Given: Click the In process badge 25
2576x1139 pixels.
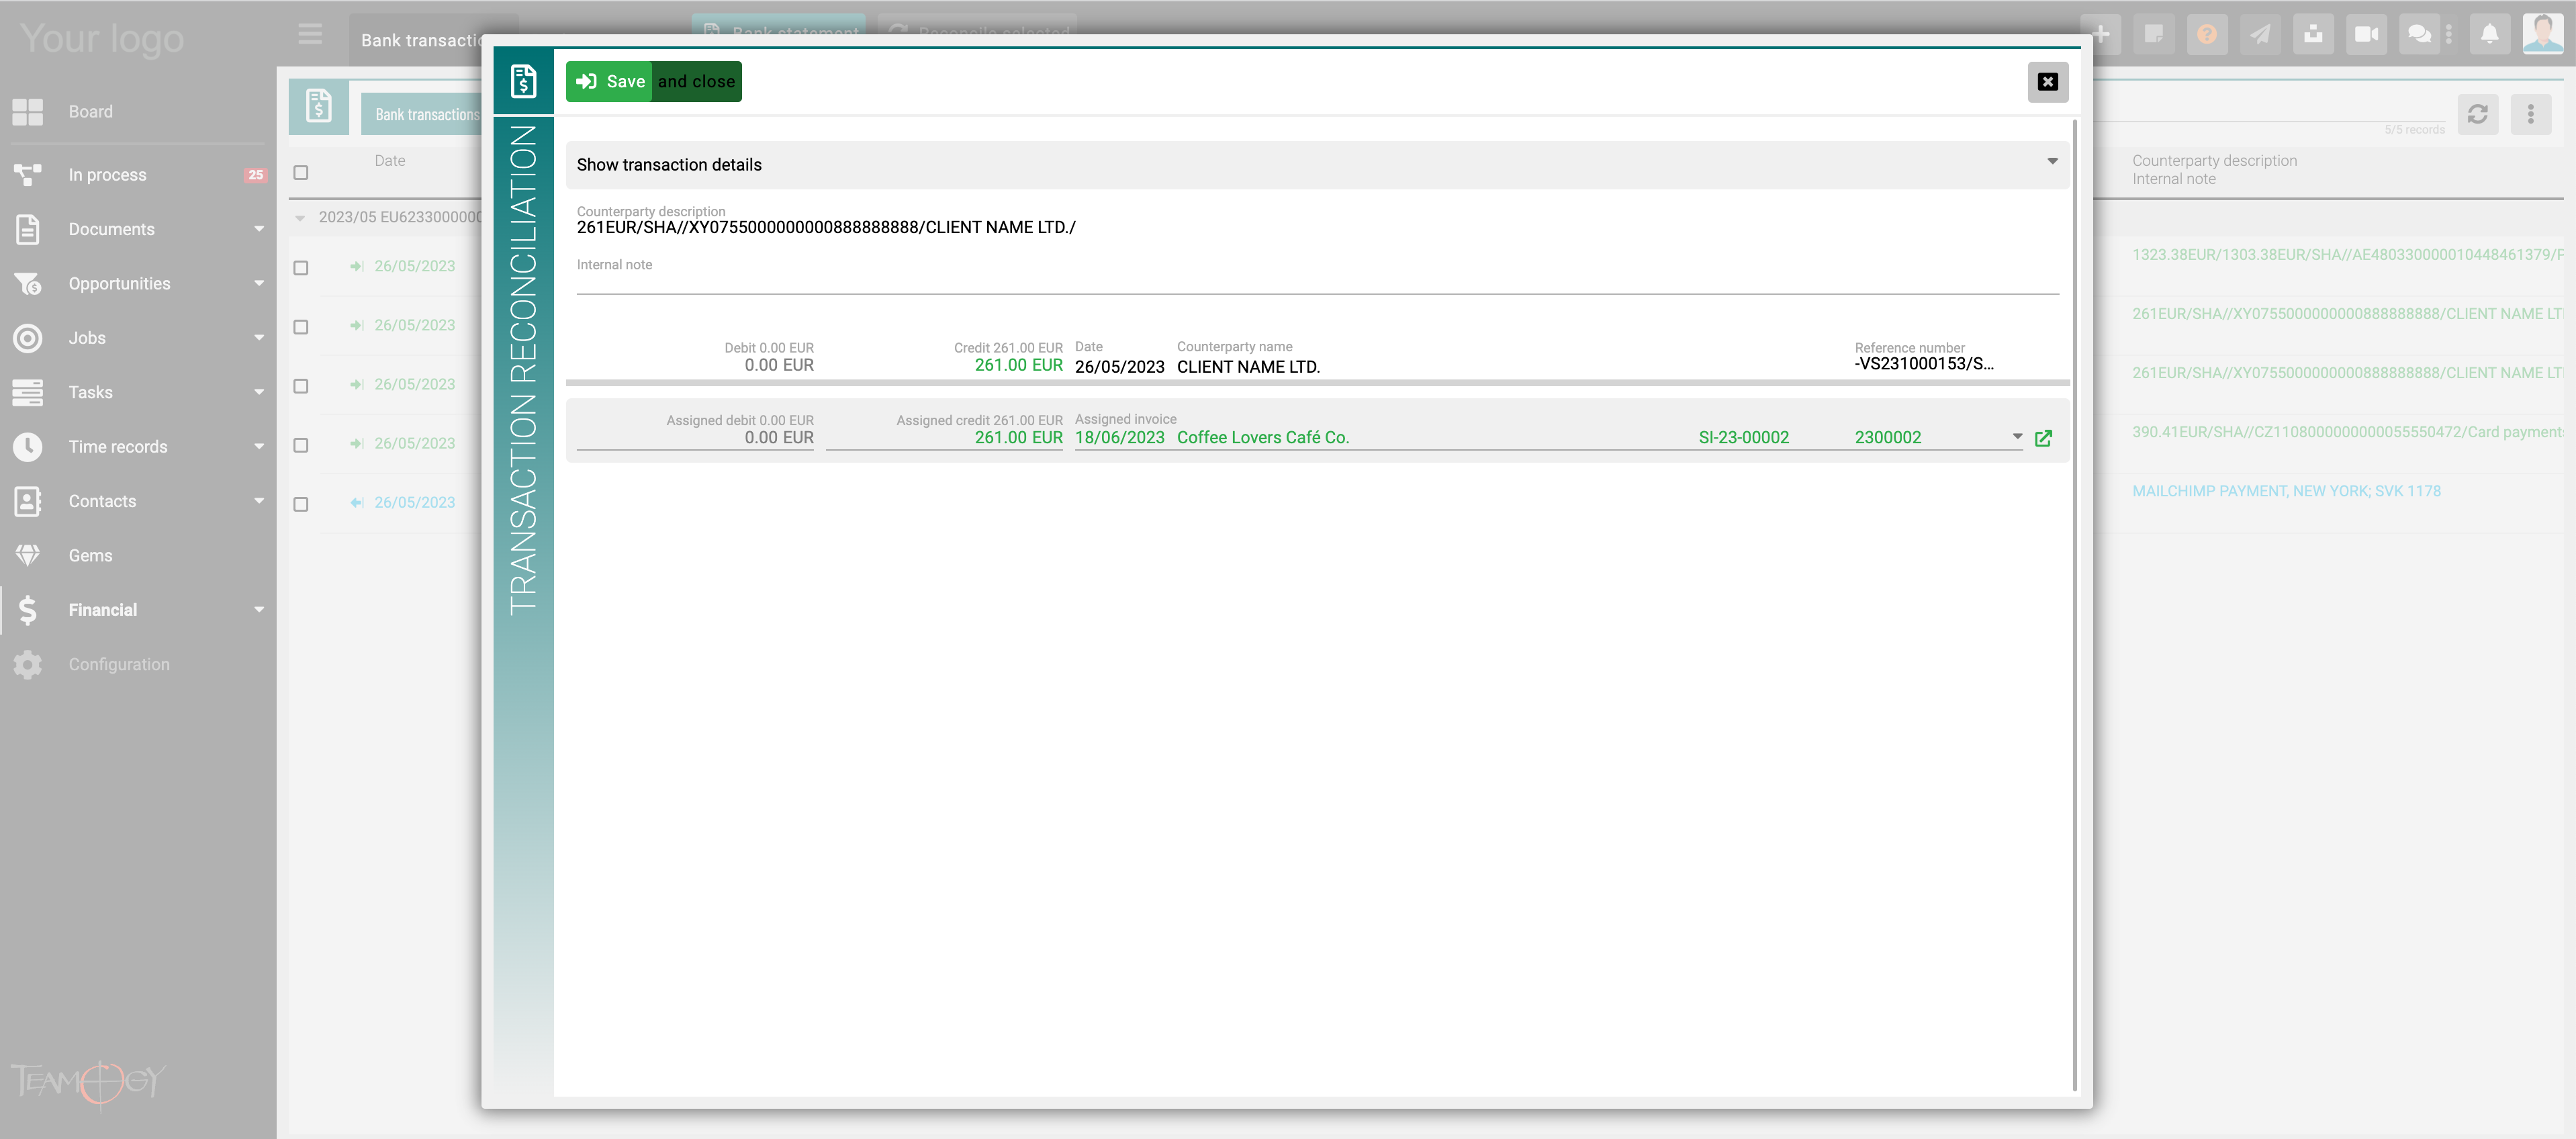Looking at the screenshot, I should pos(255,175).
